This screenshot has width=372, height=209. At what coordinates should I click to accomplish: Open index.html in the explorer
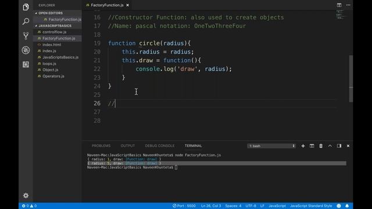pos(52,45)
